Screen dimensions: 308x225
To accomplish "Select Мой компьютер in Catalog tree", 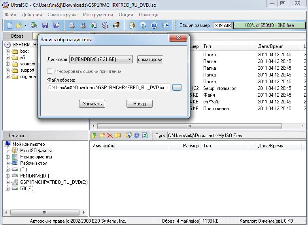I will click(29, 144).
